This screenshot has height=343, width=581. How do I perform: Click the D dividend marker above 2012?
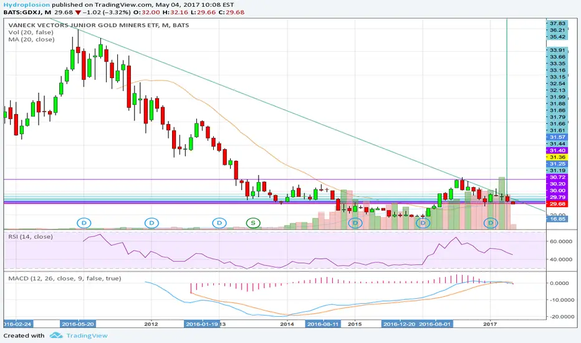pyautogui.click(x=151, y=223)
